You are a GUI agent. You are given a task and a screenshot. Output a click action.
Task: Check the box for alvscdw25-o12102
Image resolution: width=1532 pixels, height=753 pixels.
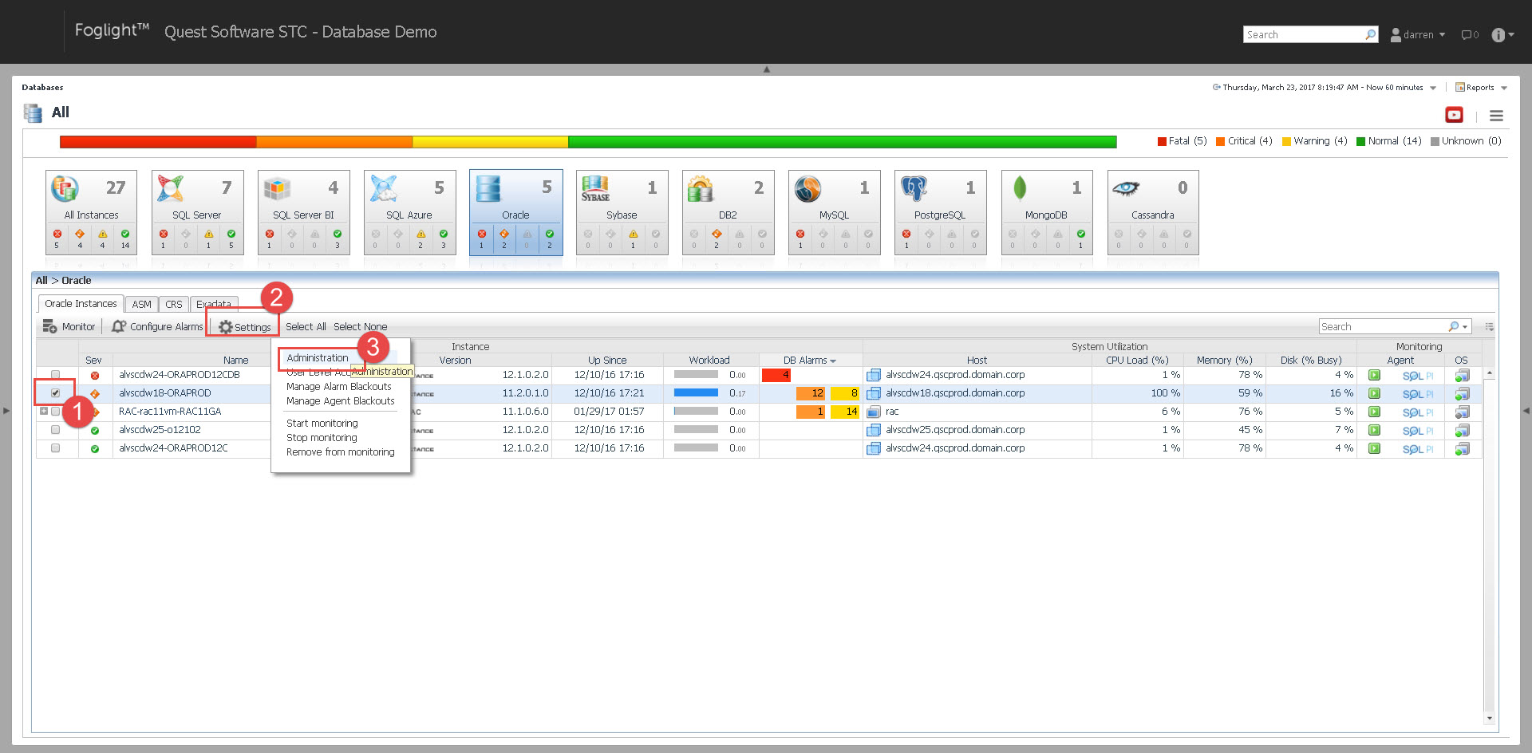coord(55,429)
